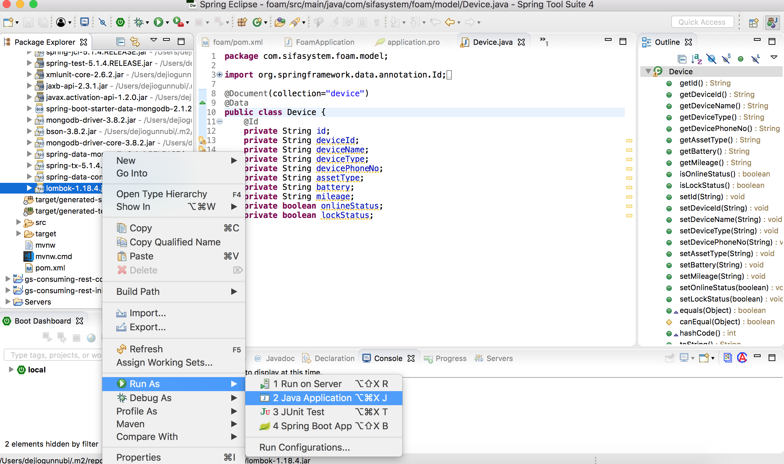
Task: Click the Open Console icon
Action: coord(704,358)
